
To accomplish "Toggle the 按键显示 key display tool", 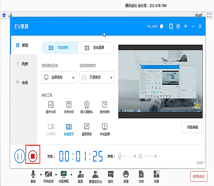I will pos(69,130).
